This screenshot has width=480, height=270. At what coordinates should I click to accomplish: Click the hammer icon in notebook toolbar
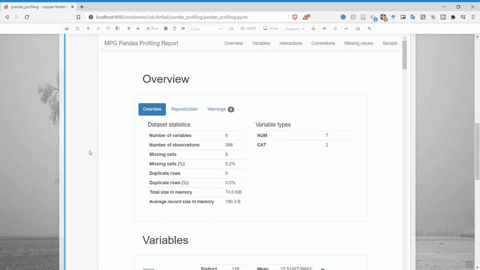pos(370,28)
